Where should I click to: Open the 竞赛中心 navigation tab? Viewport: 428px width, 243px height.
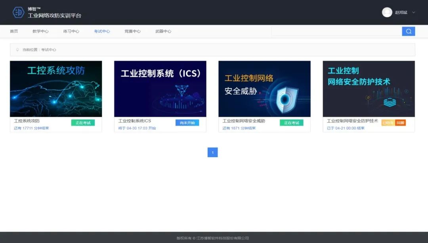click(132, 31)
